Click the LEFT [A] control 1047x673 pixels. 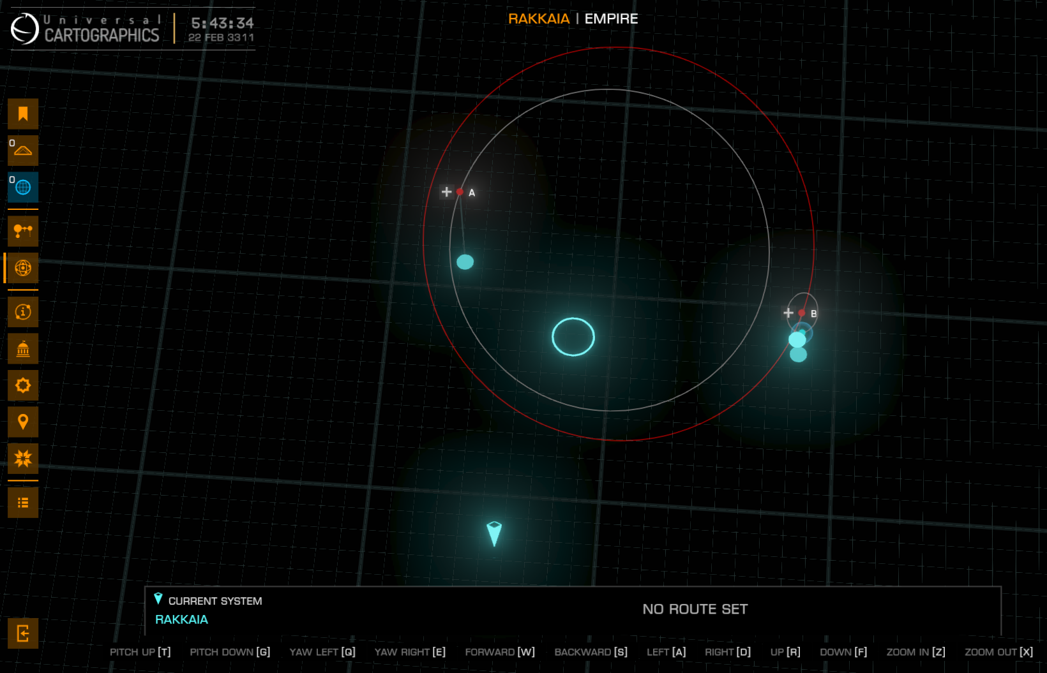point(667,652)
